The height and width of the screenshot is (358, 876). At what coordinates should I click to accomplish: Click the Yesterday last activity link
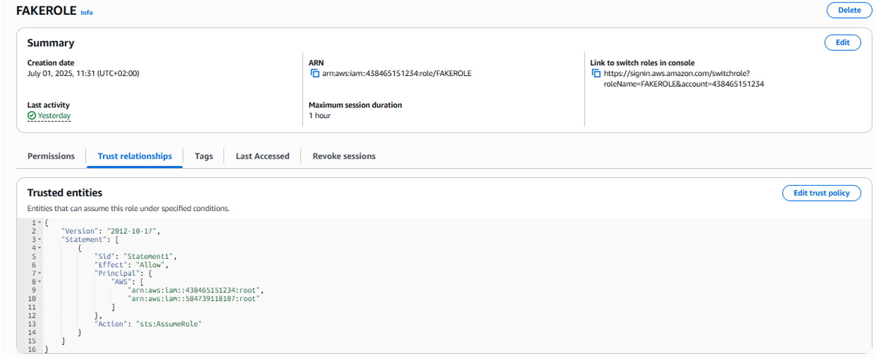point(54,115)
